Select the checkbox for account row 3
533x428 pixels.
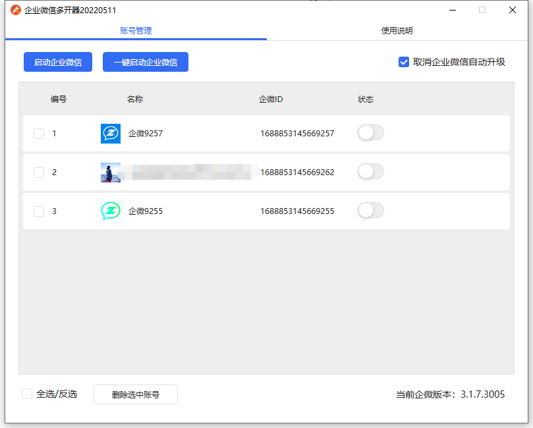39,211
